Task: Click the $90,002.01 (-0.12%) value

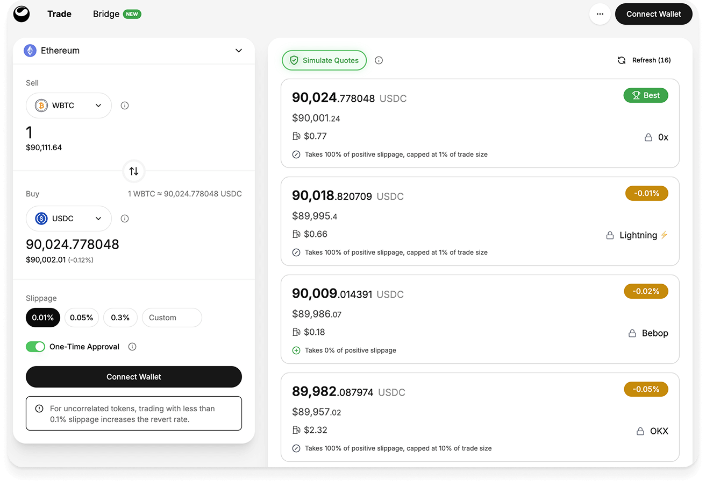Action: point(60,260)
